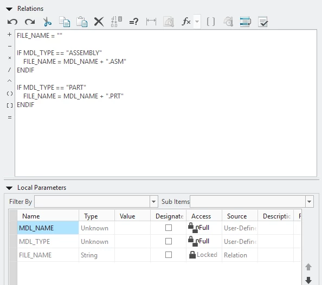Click the Paste clipboard icon

[82, 22]
